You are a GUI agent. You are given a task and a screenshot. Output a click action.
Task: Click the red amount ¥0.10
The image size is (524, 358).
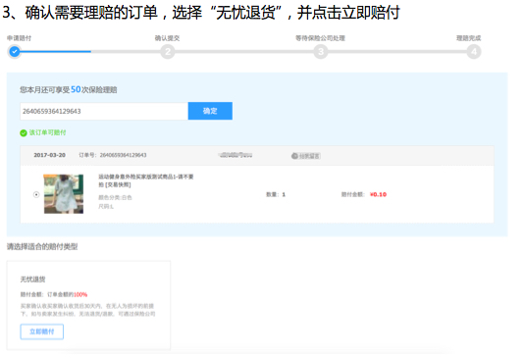pos(378,194)
